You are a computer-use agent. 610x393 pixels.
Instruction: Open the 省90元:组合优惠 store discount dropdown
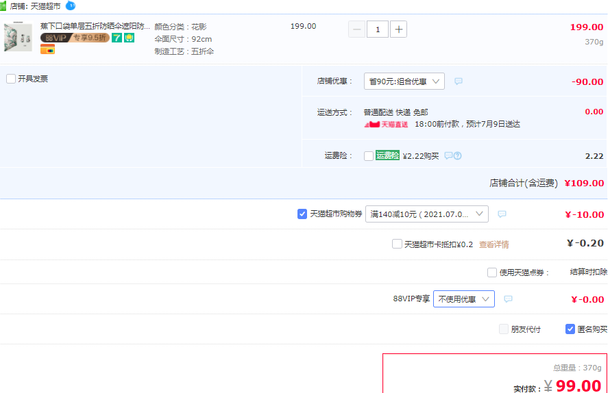(x=404, y=81)
